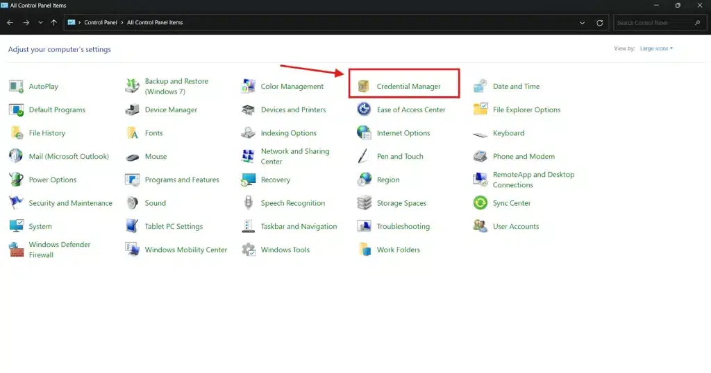Go back with the back arrow
Image resolution: width=711 pixels, height=373 pixels.
coord(10,22)
